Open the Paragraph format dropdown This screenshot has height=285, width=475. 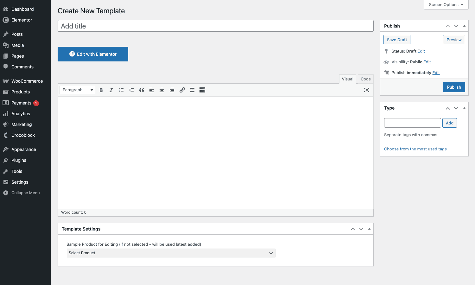(77, 90)
